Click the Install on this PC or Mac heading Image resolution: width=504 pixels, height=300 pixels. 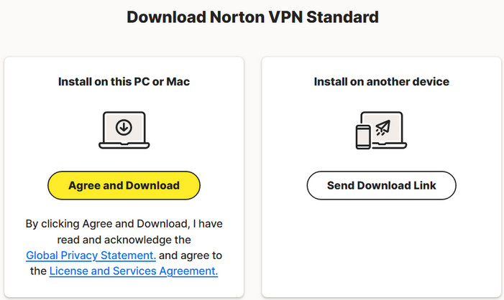[124, 82]
